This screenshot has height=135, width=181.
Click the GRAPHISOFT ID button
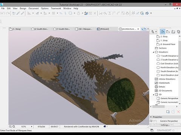(166, 130)
